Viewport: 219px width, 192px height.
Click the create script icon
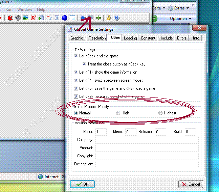(x=41, y=18)
